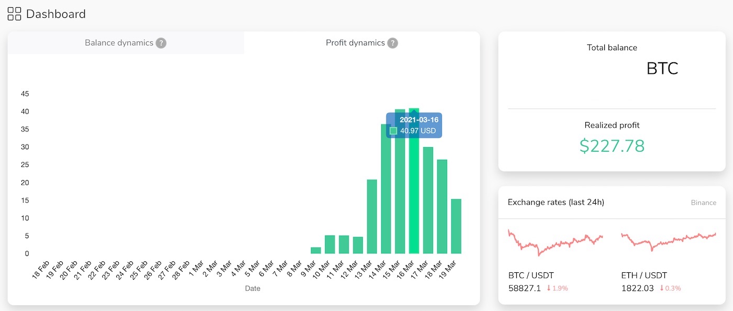This screenshot has width=733, height=311.
Task: Select the 19 Mar profit bar
Action: [456, 226]
